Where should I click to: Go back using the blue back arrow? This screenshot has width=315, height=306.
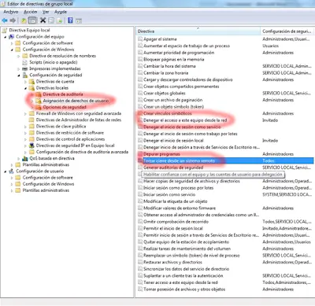tap(5, 20)
